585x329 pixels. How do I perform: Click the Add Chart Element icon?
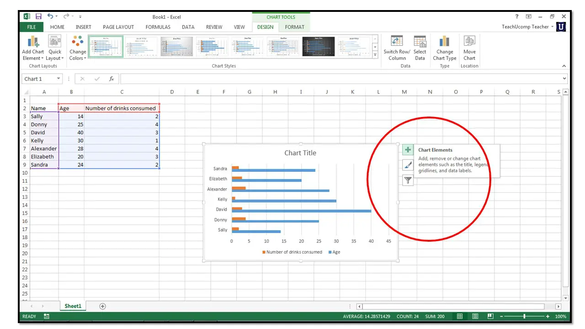pyautogui.click(x=33, y=42)
